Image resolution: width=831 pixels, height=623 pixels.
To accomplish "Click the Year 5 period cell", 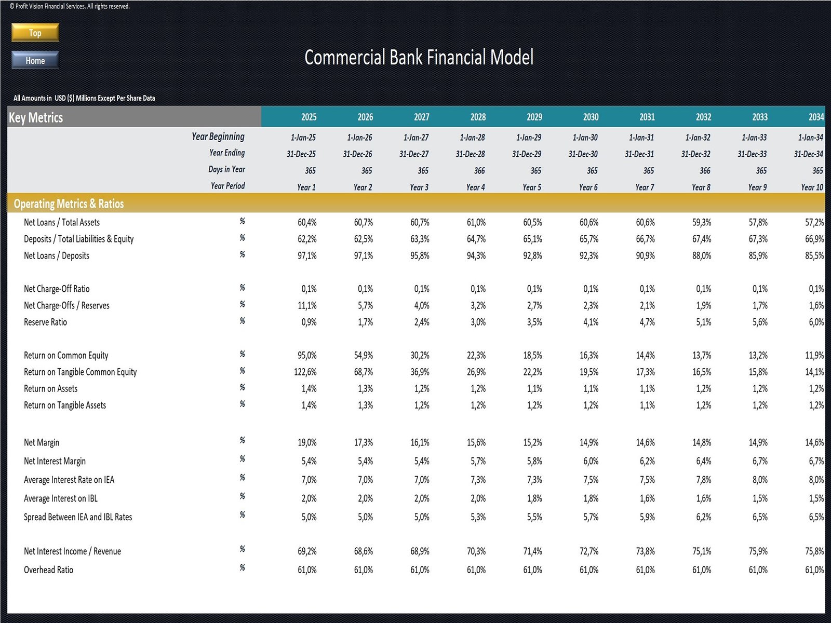I will point(532,187).
